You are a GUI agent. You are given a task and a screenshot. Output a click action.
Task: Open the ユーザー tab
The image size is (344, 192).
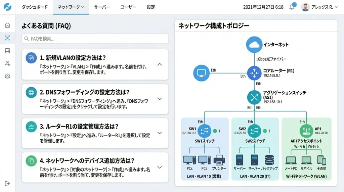(128, 7)
